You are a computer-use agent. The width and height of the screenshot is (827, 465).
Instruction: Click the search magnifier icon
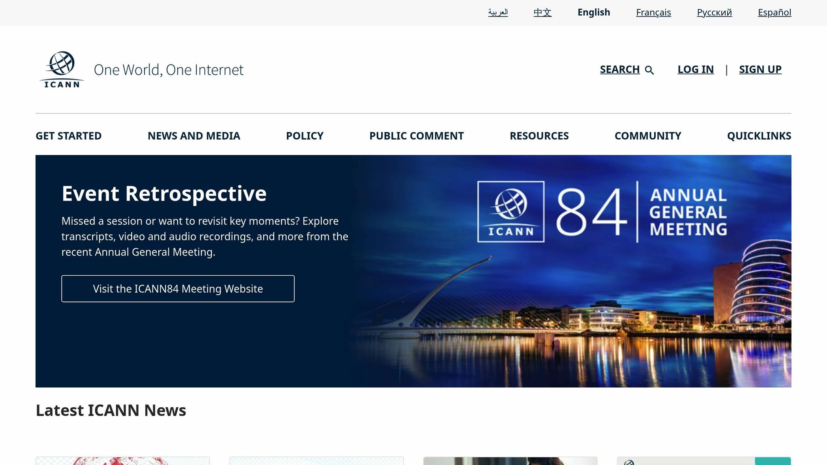point(649,69)
